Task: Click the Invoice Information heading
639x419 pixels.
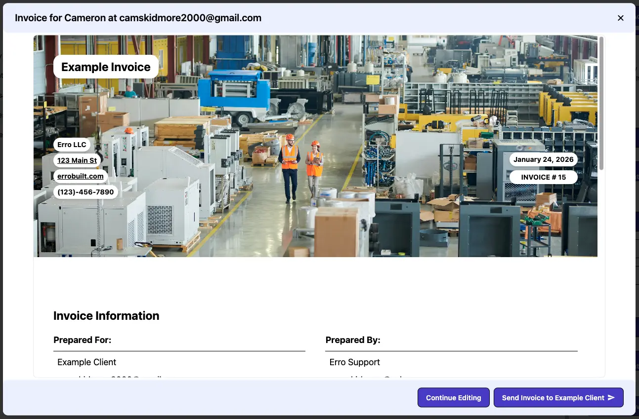Action: (x=106, y=316)
